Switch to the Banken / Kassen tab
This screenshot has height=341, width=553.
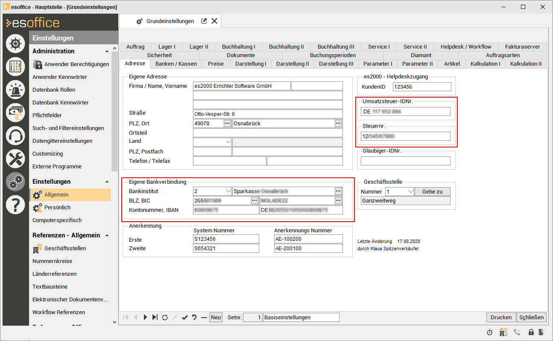click(176, 64)
